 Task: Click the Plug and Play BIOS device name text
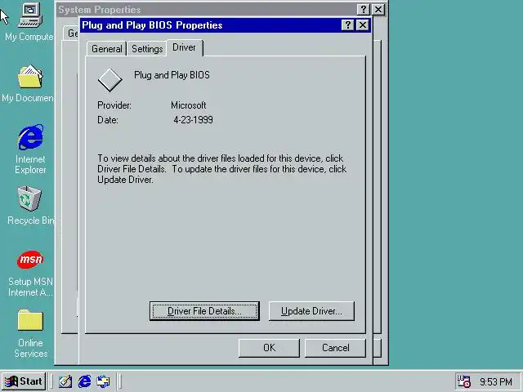[172, 75]
